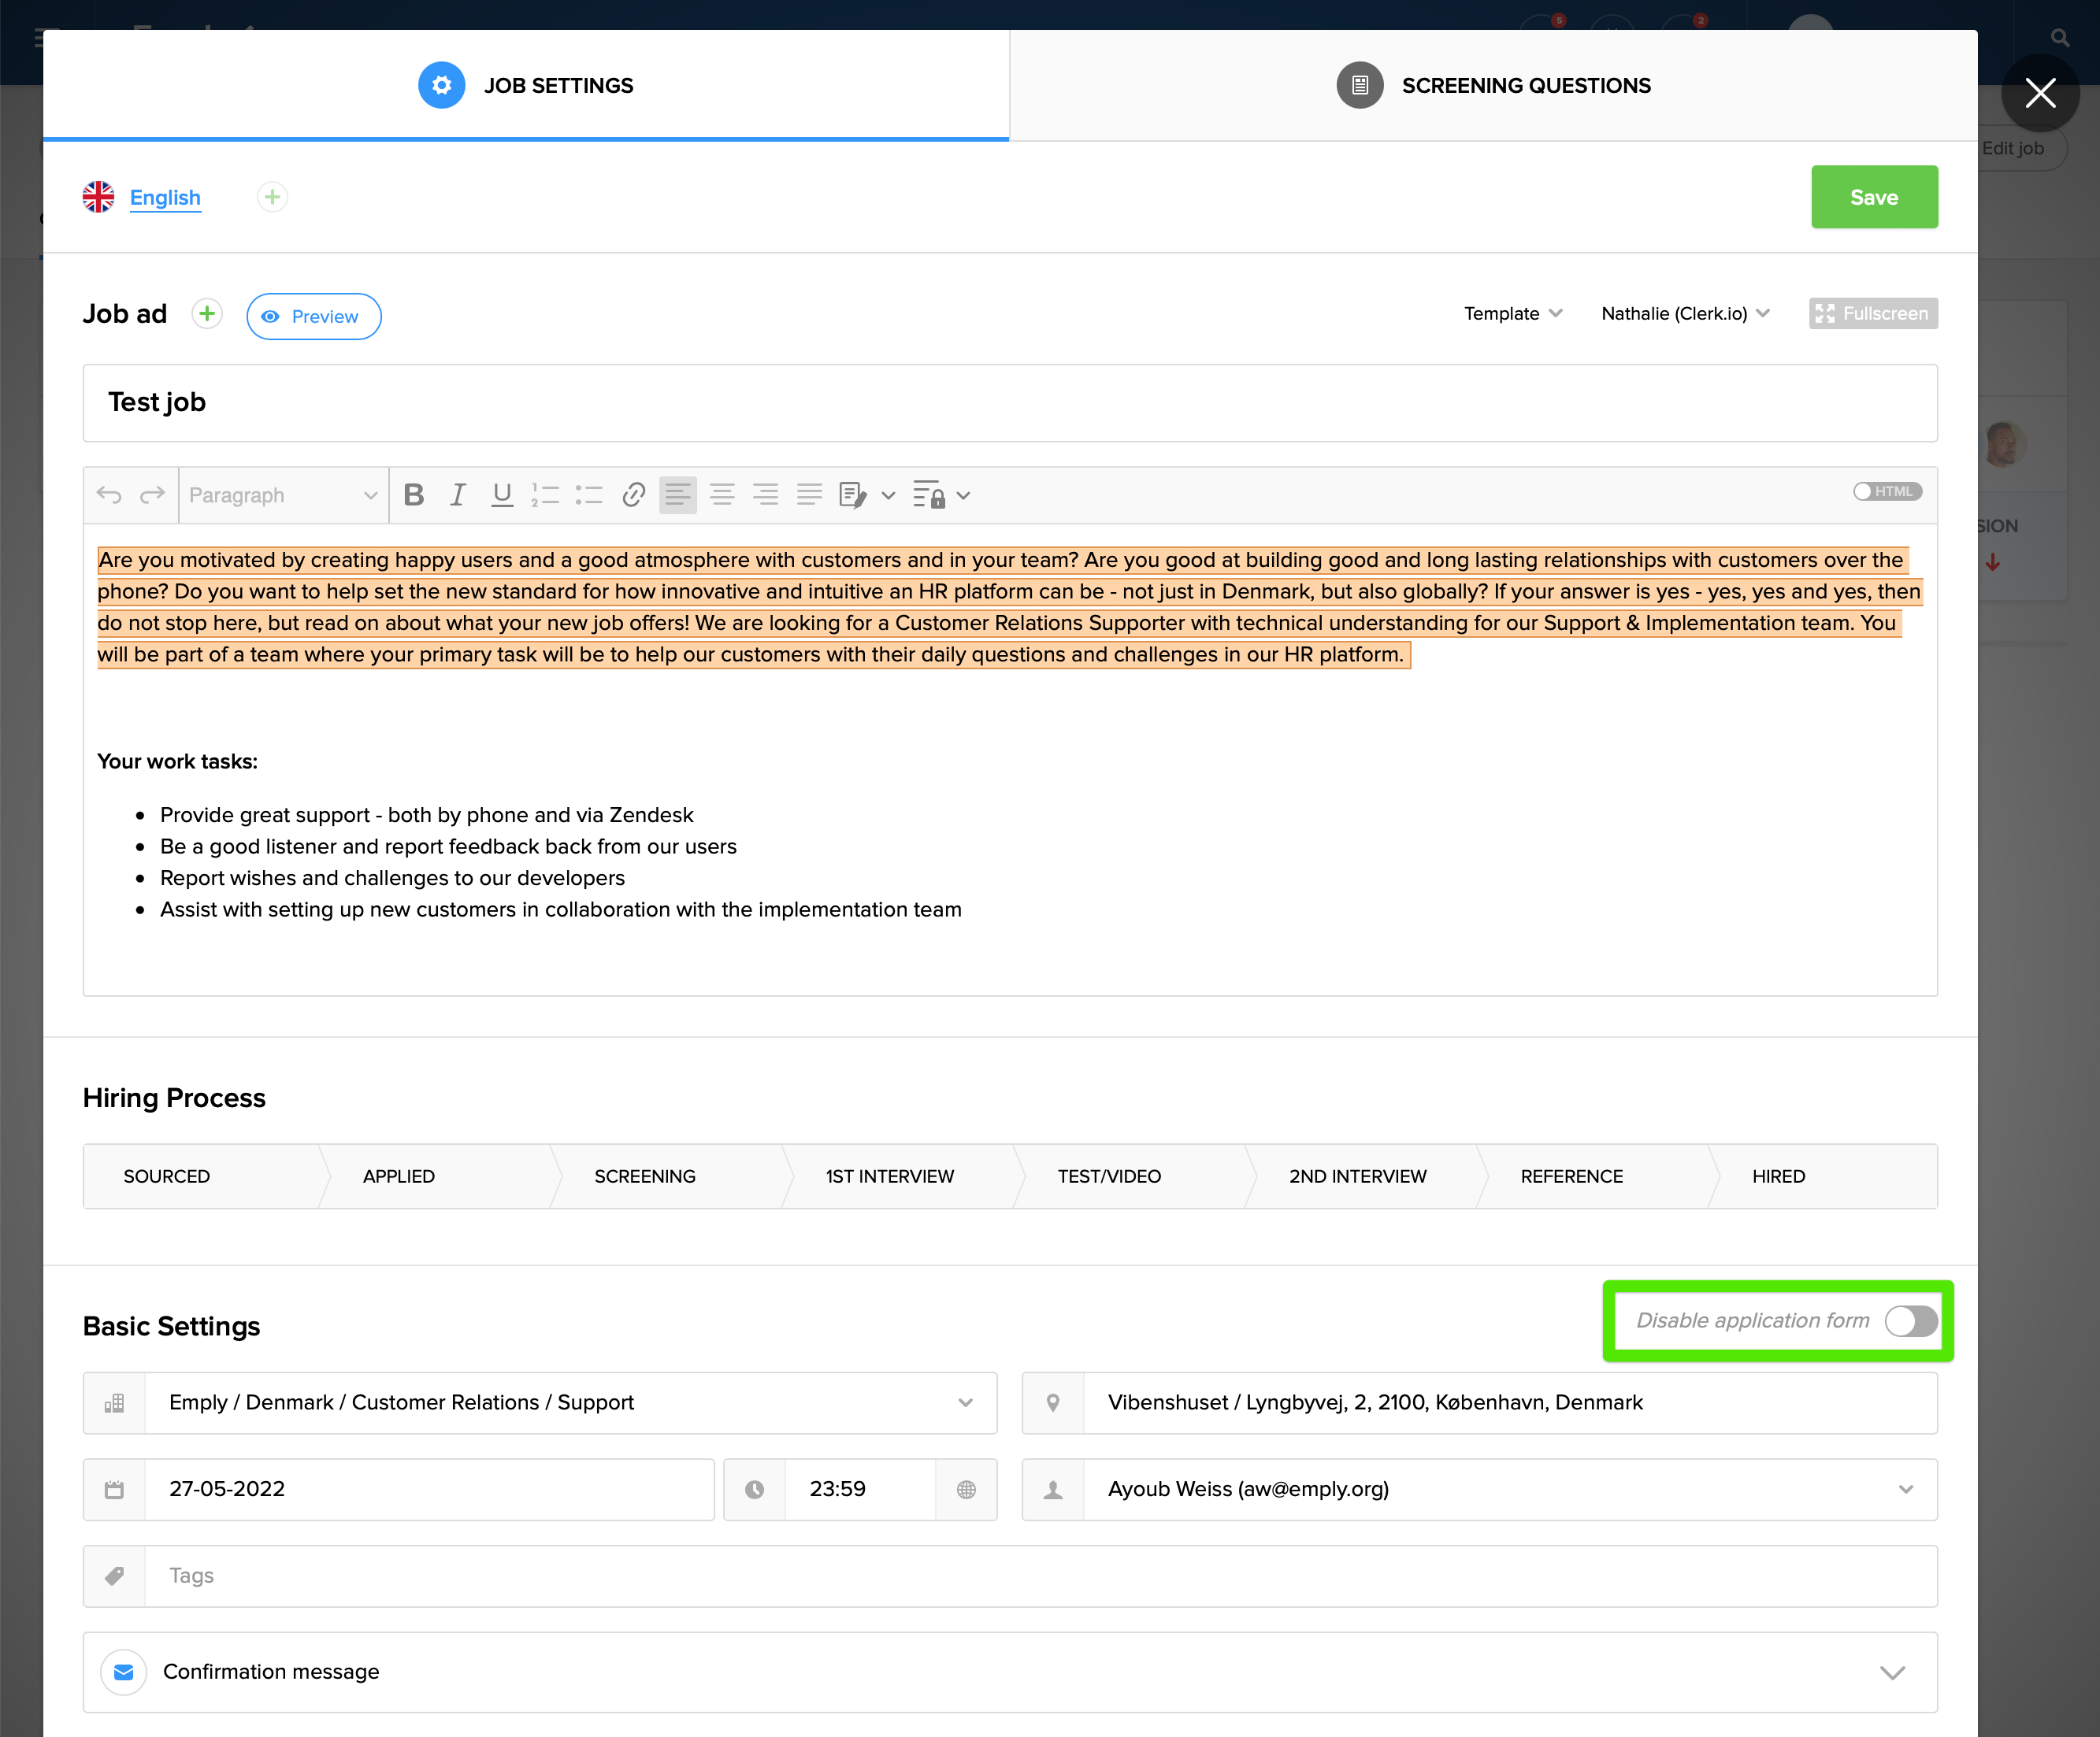This screenshot has height=1737, width=2100.
Task: Open the Template dropdown
Action: tap(1512, 314)
